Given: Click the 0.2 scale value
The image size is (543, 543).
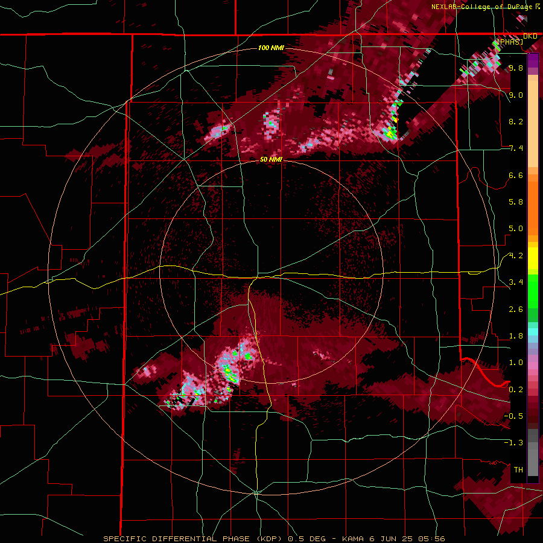Looking at the screenshot, I should point(516,389).
